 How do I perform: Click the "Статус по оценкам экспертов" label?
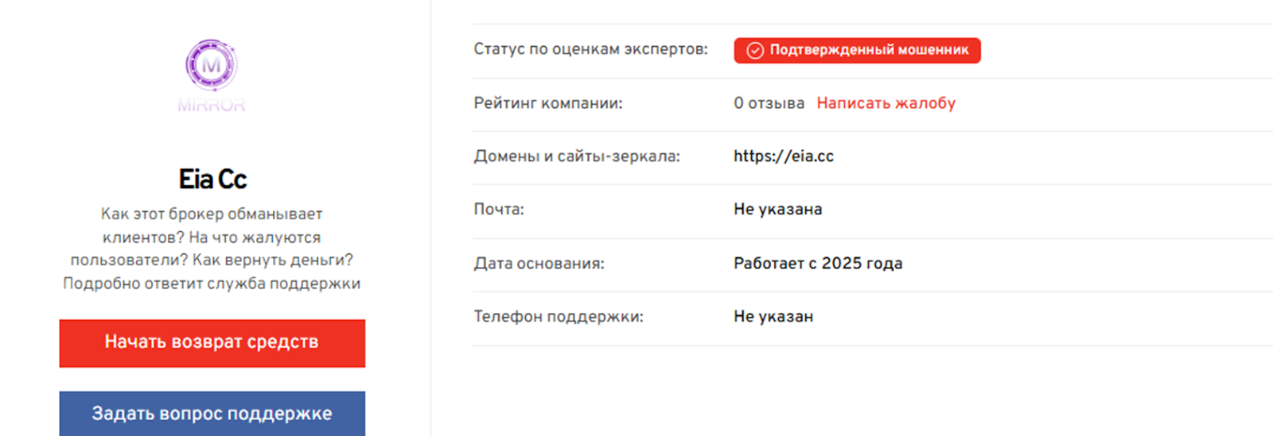tap(590, 49)
